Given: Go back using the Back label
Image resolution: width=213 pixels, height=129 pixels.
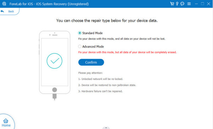Looking at the screenshot, I should (11, 11).
